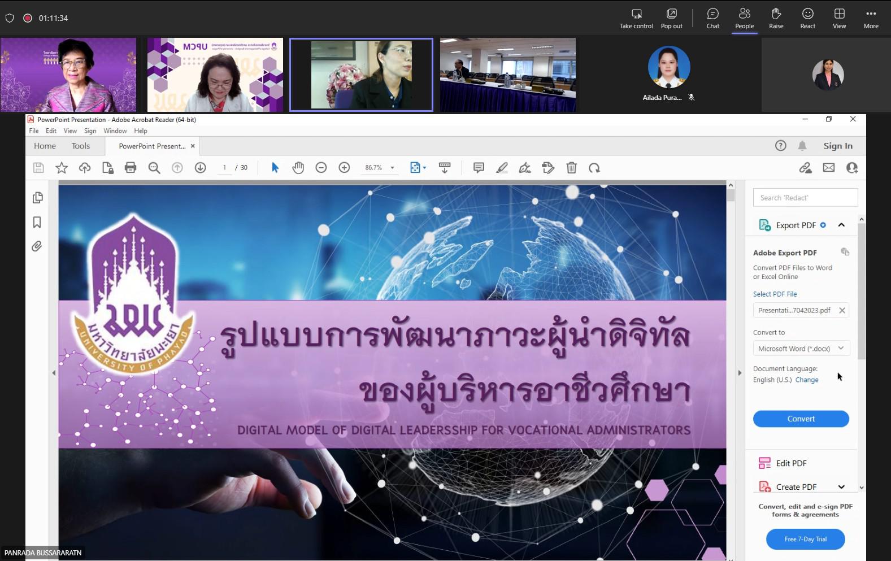Open the Sign menu
This screenshot has width=891, height=561.
pos(90,131)
